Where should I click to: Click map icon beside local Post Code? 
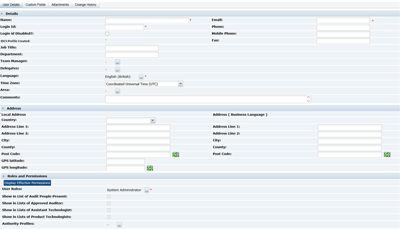176,155
